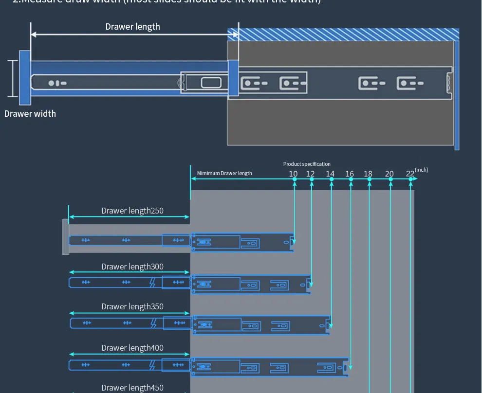Click the cyan dot marker below 14
This screenshot has height=393, width=482.
point(332,179)
